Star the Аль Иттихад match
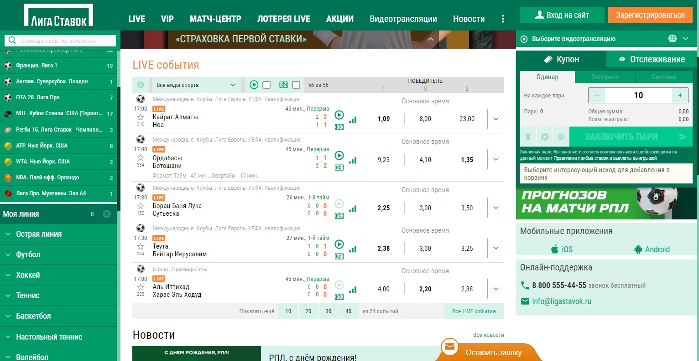Viewport: 699px width, 361px height. click(x=141, y=287)
